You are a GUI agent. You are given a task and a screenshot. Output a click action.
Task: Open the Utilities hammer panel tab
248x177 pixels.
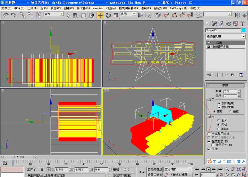click(242, 24)
